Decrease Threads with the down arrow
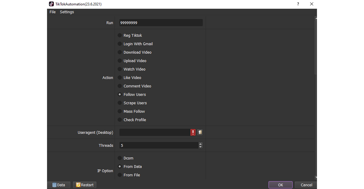 click(201, 147)
